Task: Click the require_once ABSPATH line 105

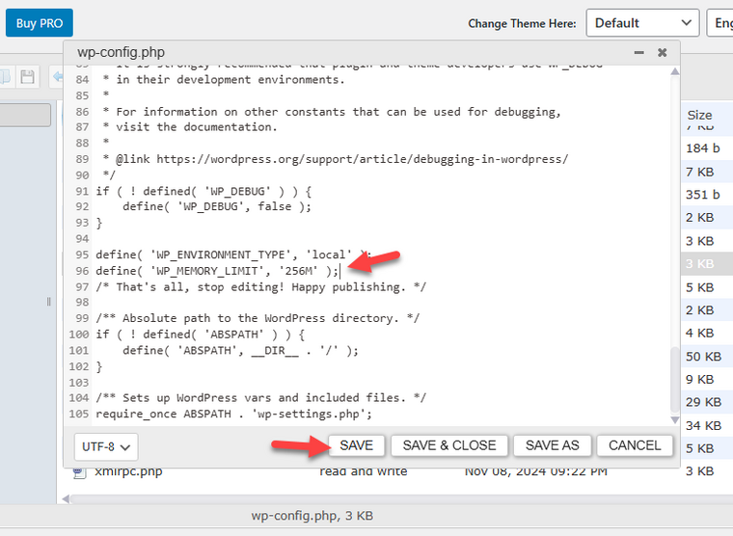Action: pos(233,414)
